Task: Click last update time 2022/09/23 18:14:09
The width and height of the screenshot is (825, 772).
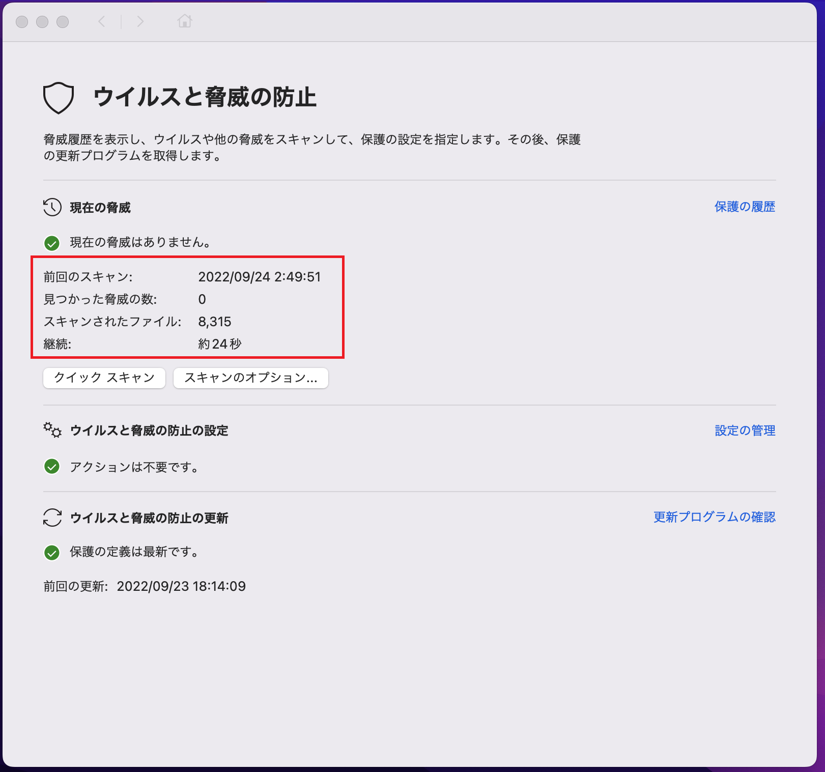Action: click(x=181, y=586)
